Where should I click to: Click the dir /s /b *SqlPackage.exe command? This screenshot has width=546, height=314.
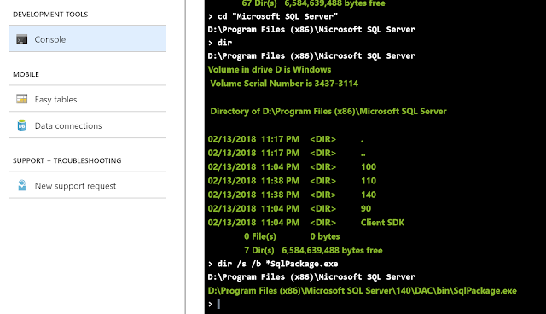(x=277, y=264)
